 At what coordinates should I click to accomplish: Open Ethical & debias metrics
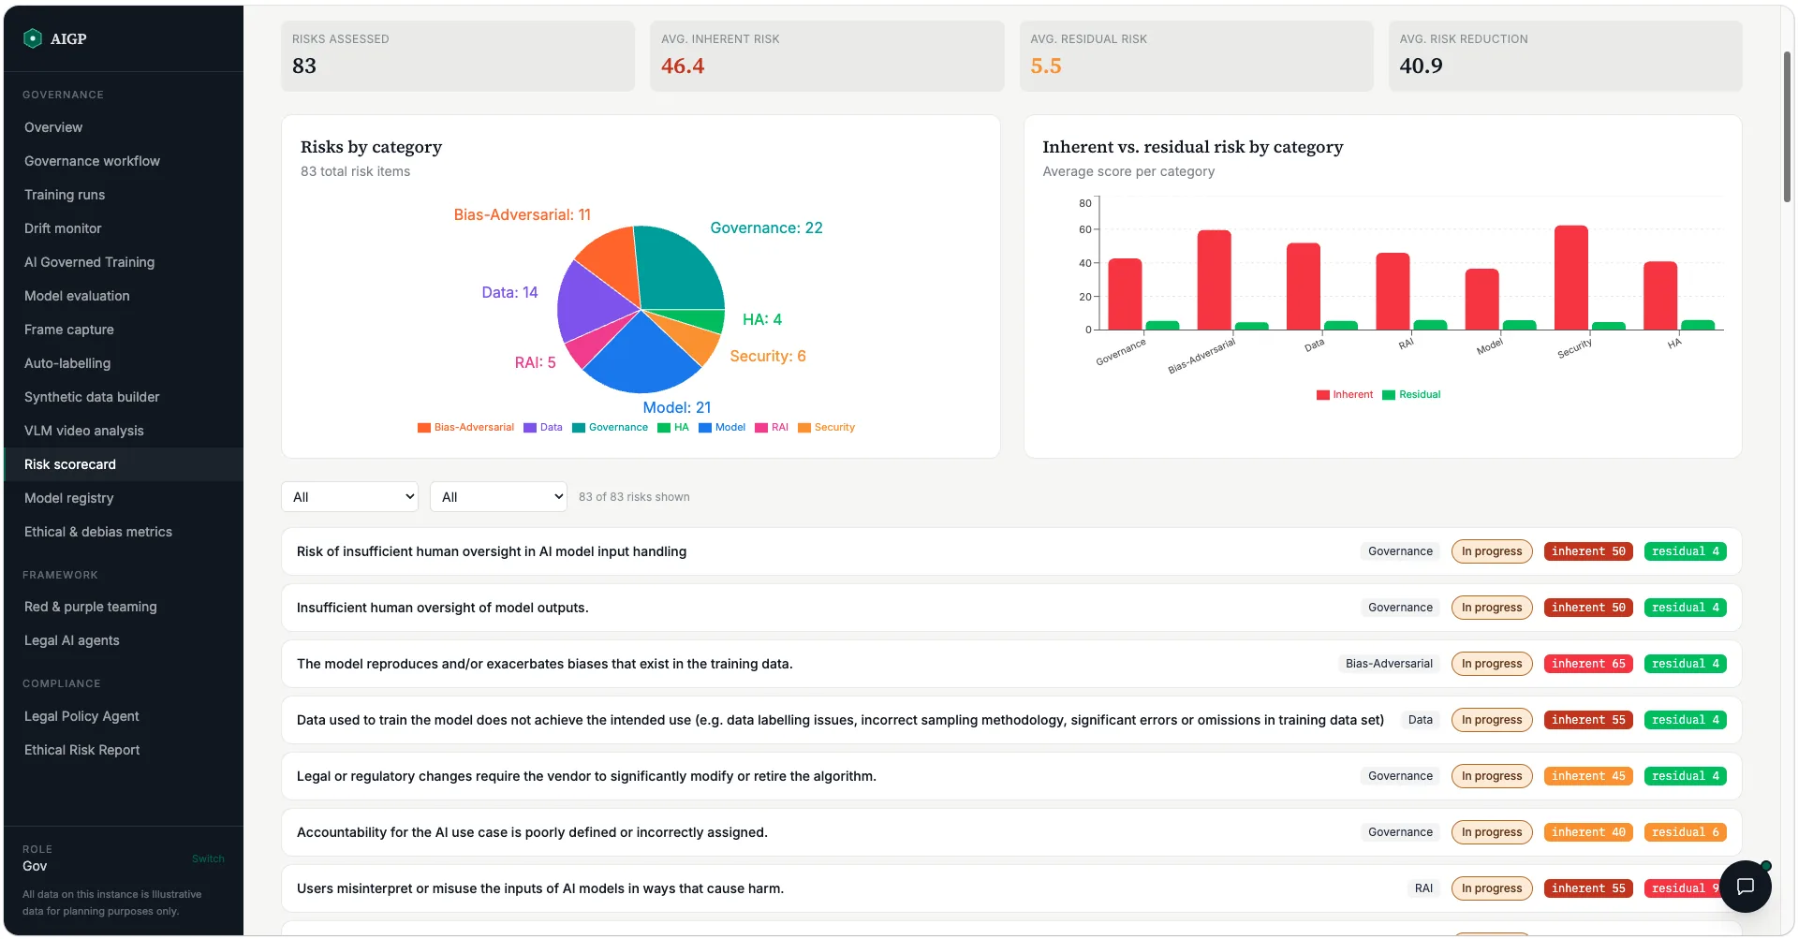pos(98,532)
